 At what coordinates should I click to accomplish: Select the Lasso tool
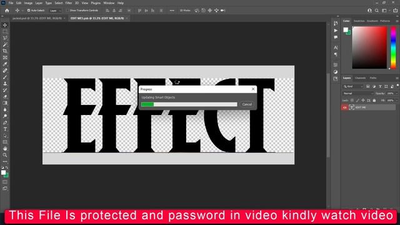(5, 38)
